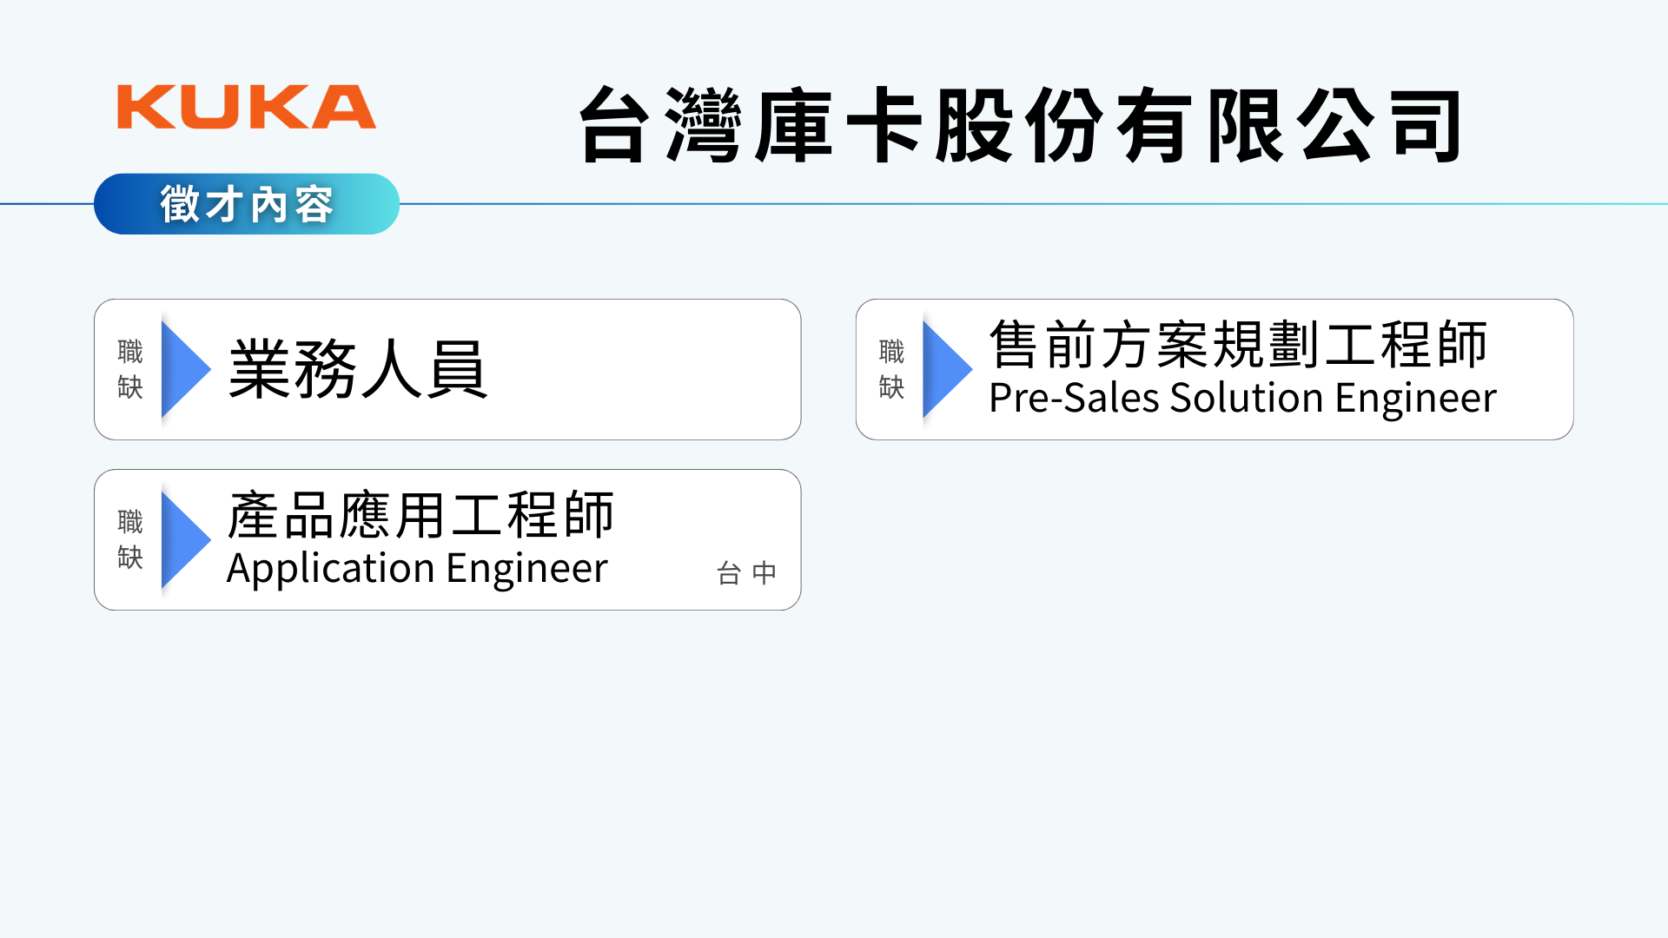Click the blue arrow beside 產品應用工程師
This screenshot has width=1668, height=938.
[184, 539]
